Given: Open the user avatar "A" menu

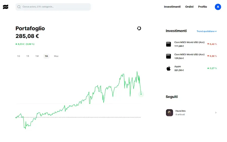Looking at the screenshot, I should 218,7.
